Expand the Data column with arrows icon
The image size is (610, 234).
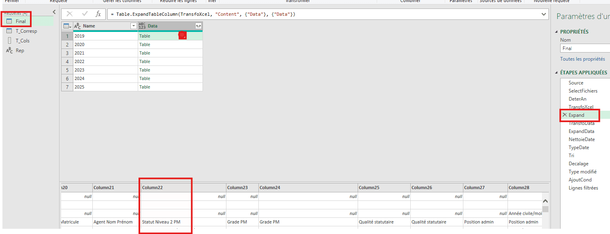click(198, 26)
